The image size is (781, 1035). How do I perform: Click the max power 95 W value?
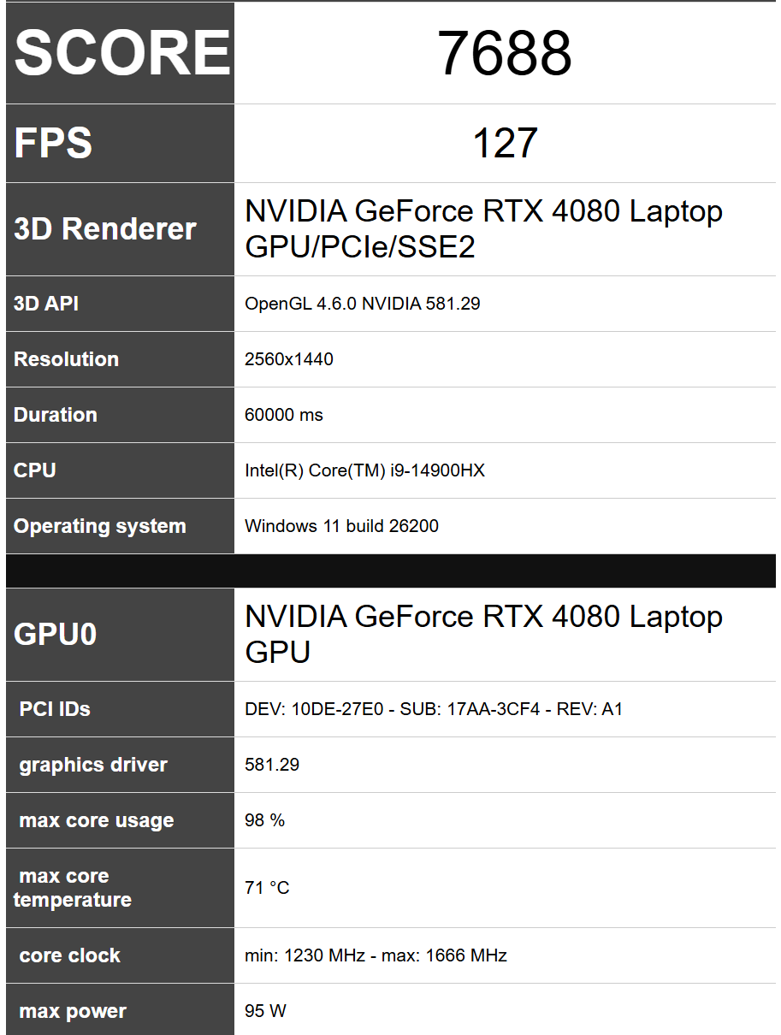coord(265,1011)
